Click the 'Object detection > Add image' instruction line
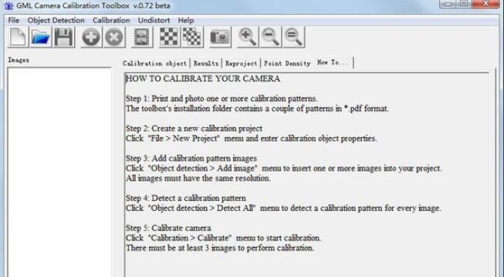This screenshot has height=277, width=504. 284,169
